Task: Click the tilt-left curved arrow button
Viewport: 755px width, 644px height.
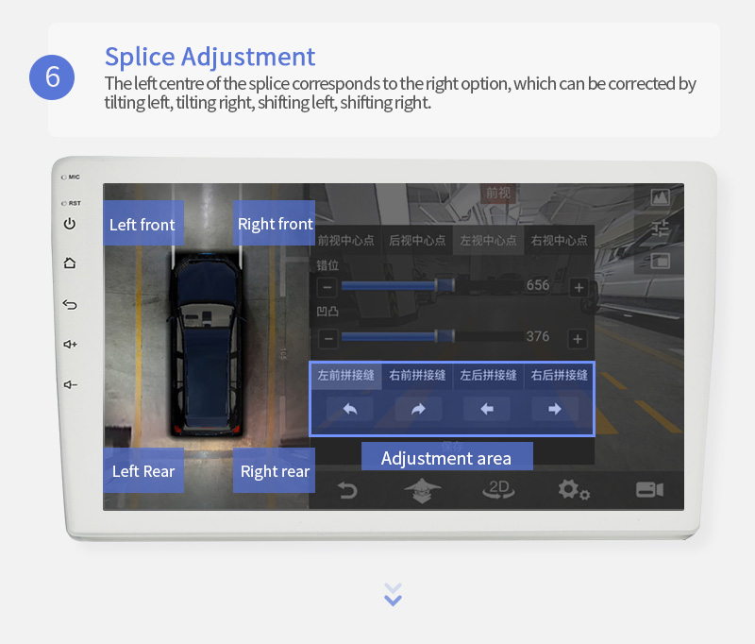Action: 349,409
